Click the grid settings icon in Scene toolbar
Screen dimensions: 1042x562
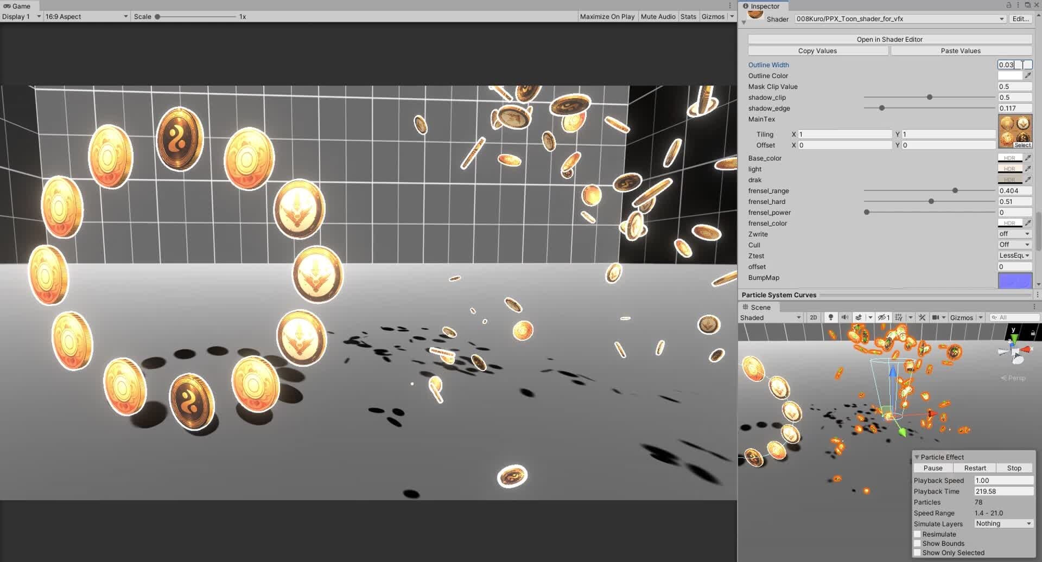[899, 317]
